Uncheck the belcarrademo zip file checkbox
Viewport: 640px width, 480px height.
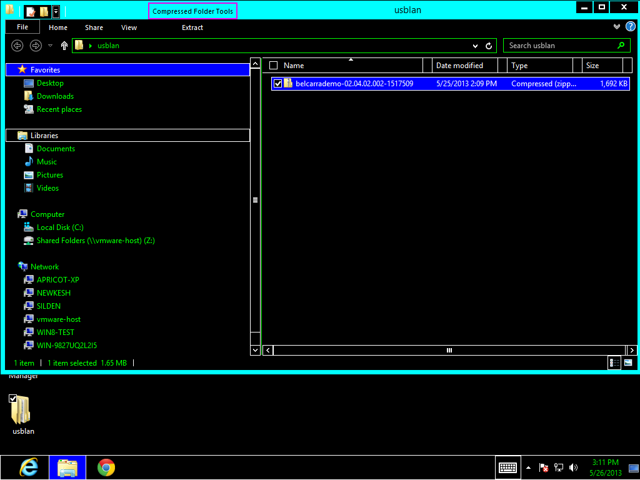click(277, 84)
